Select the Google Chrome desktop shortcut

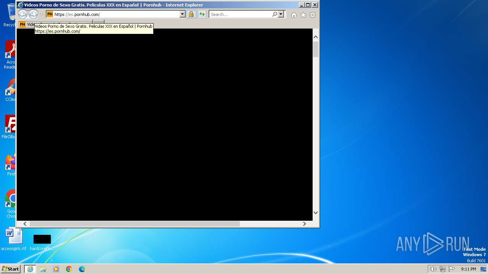coord(11,204)
